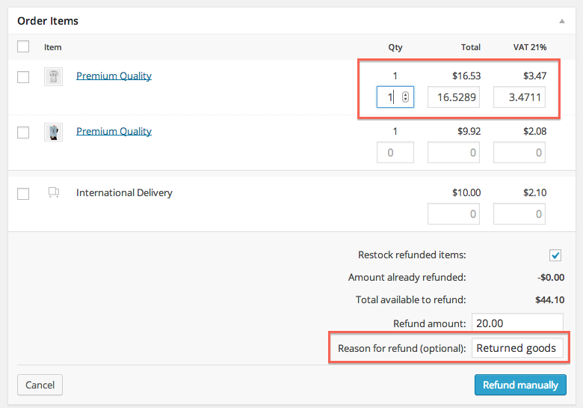This screenshot has height=408, width=583.
Task: Check the first Premium Quality item checkbox
Action: 23,76
